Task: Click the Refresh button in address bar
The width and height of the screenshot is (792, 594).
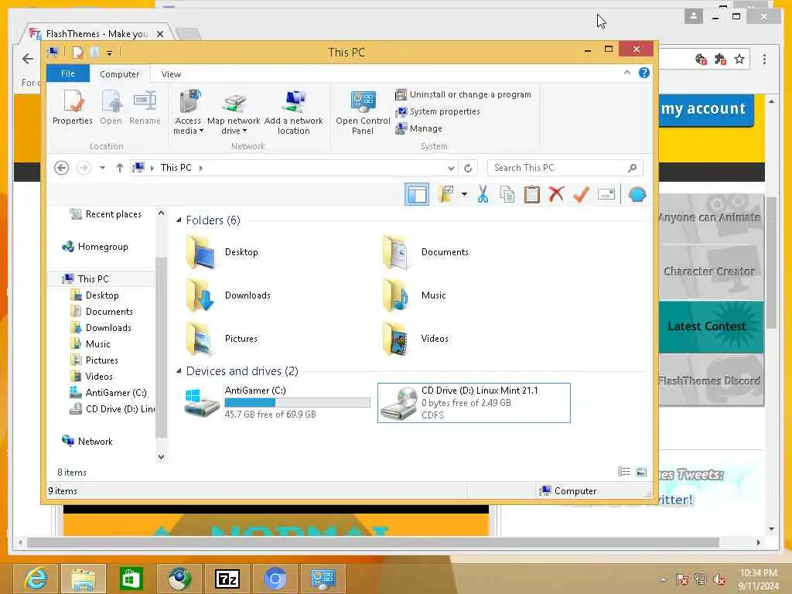Action: 468,168
